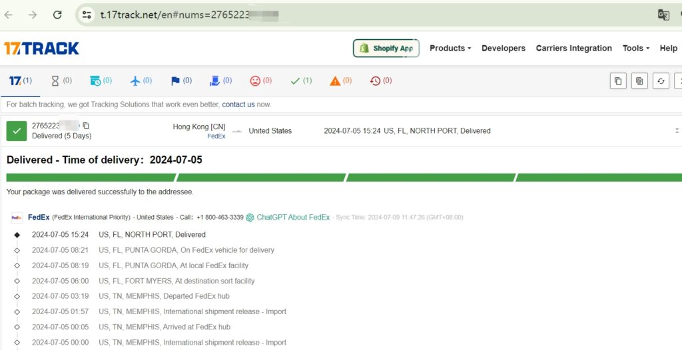Click the FedEx logo thumbnail in details

(17, 218)
